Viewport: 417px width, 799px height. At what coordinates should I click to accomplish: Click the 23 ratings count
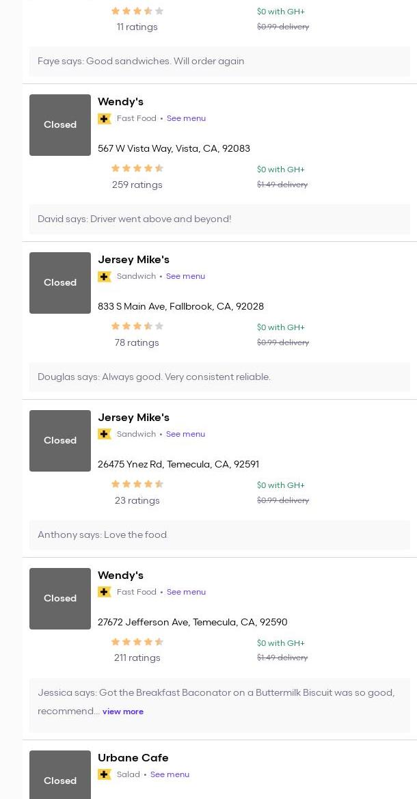[x=137, y=500]
